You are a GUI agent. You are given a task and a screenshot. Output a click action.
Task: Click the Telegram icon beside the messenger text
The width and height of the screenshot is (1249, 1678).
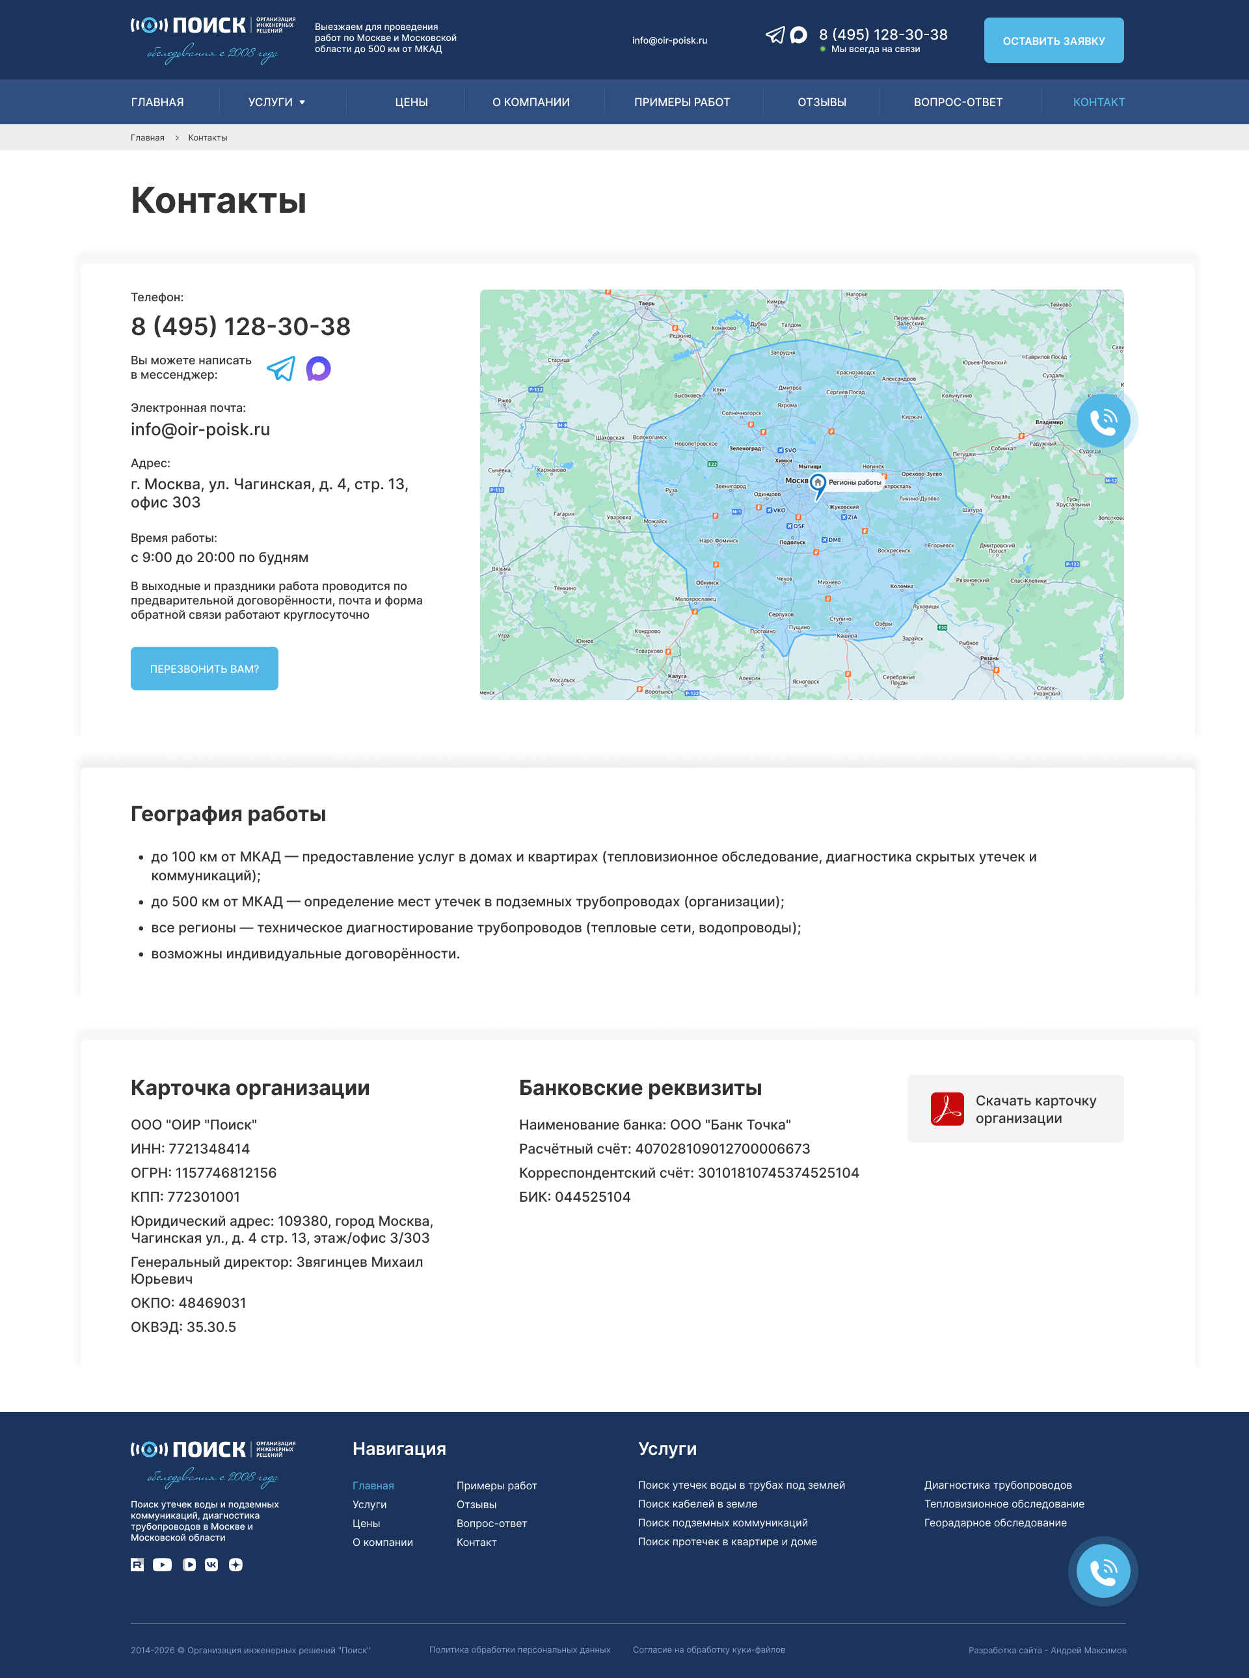point(281,368)
